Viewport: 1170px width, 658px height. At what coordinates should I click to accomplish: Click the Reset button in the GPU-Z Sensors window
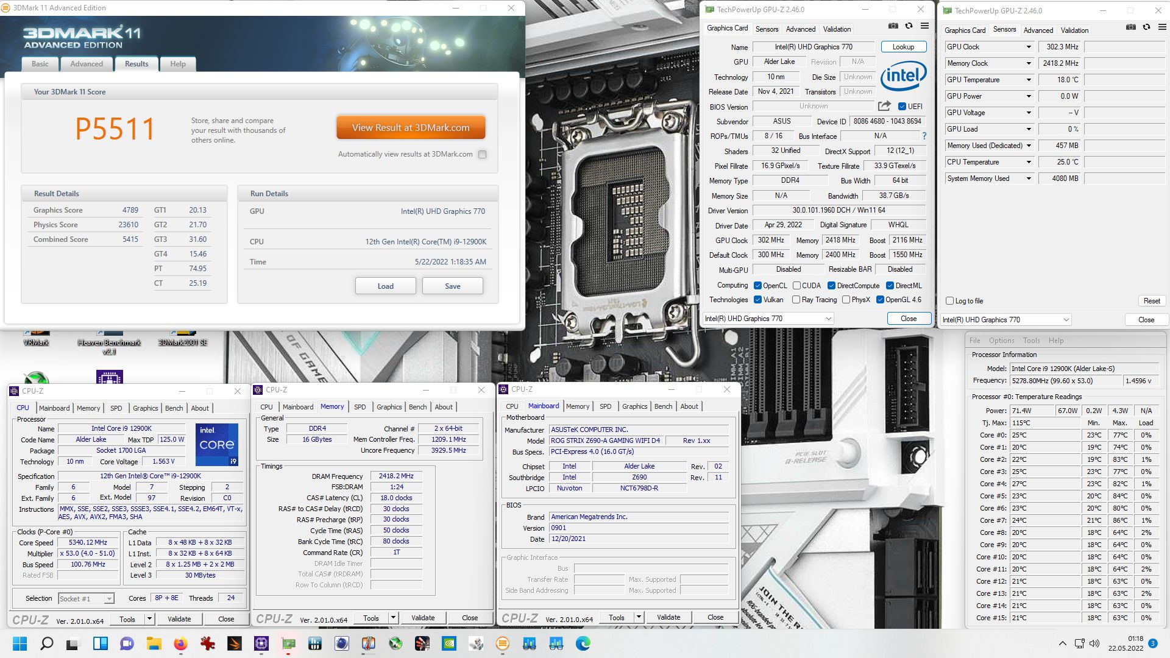[x=1152, y=301]
